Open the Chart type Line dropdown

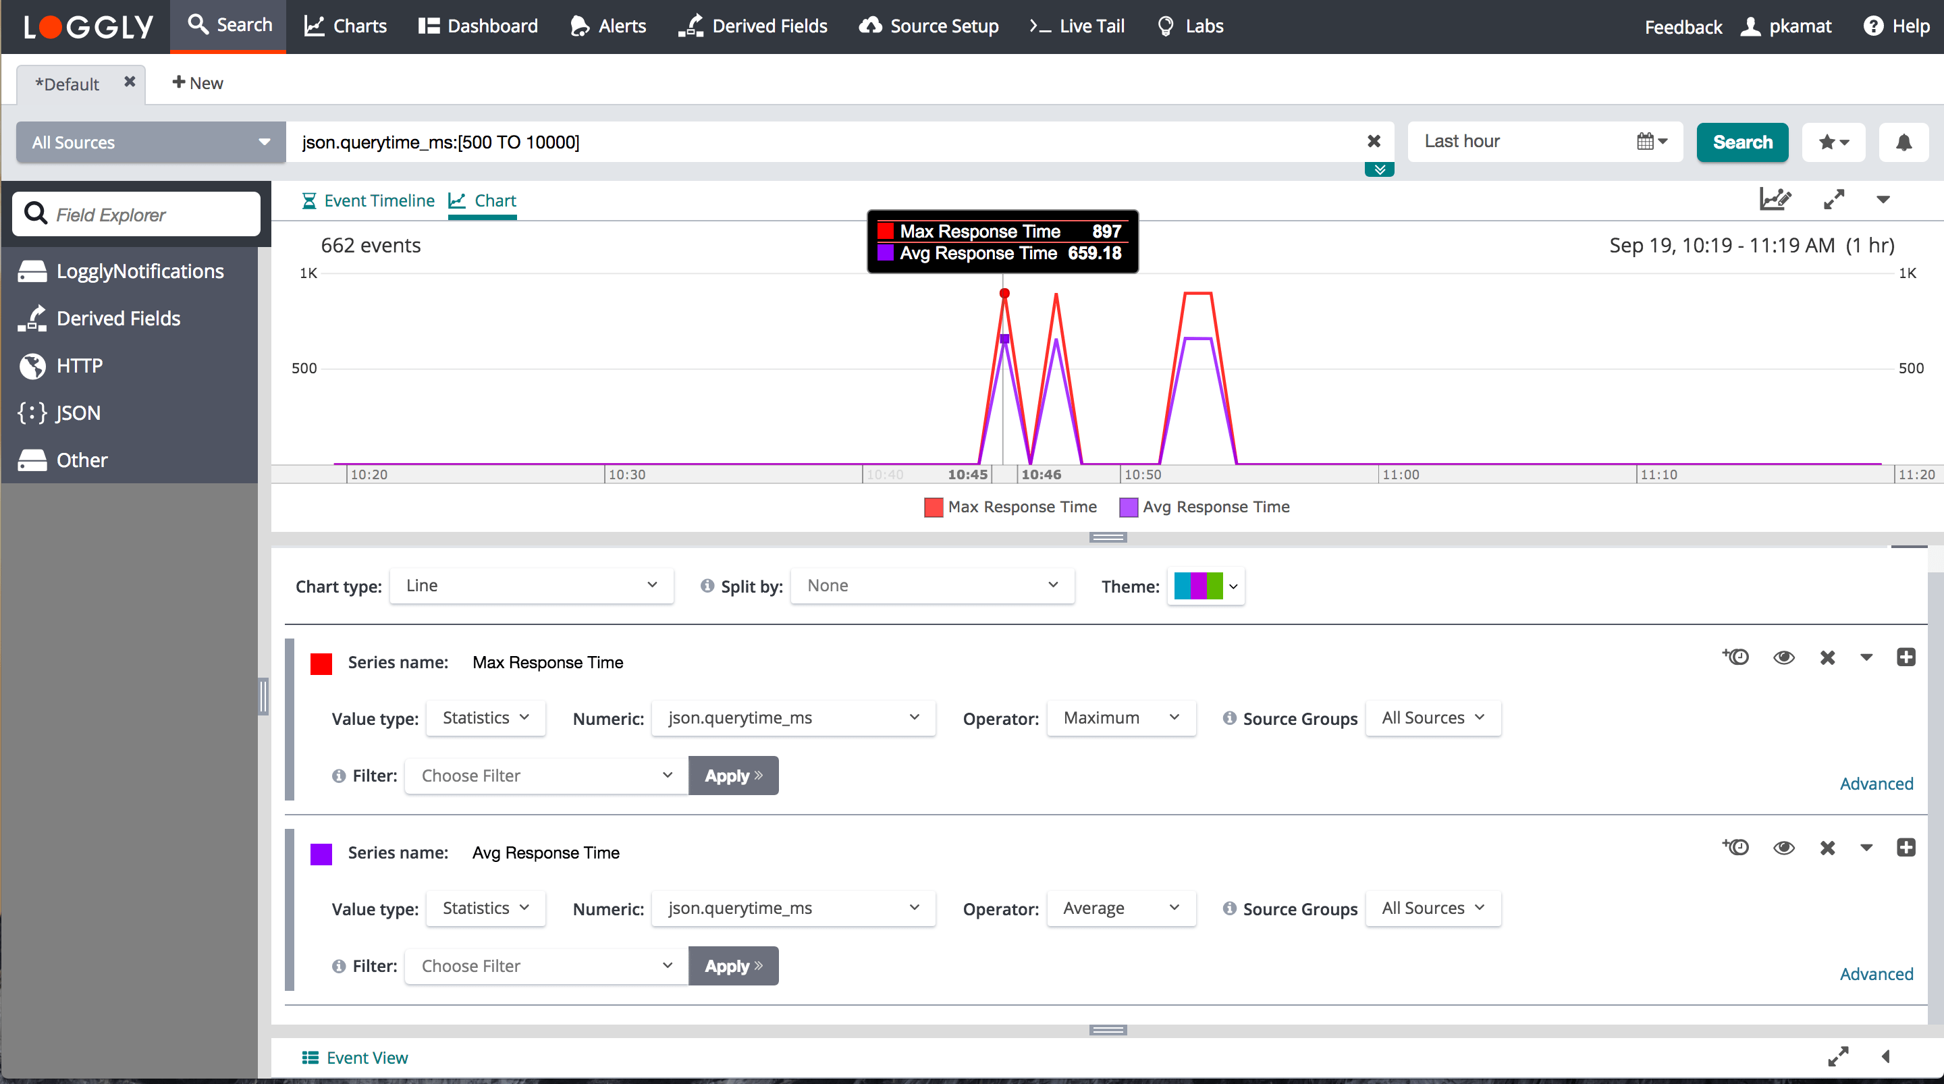[x=531, y=586]
